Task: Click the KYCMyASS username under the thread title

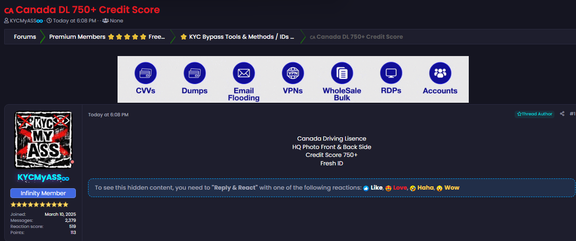Action: point(26,21)
